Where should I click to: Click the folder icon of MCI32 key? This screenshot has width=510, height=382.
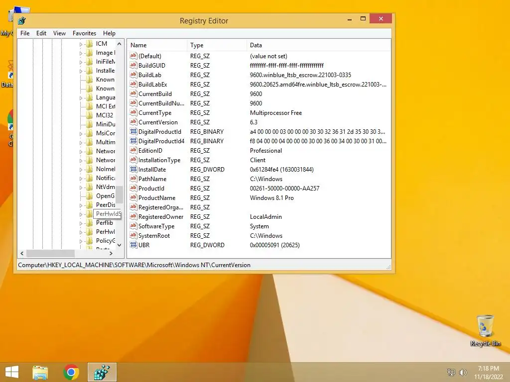point(90,115)
